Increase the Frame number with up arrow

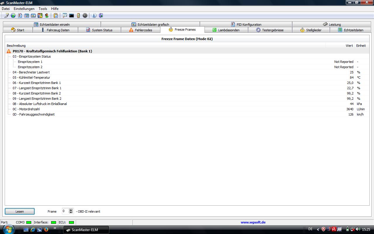(71, 210)
